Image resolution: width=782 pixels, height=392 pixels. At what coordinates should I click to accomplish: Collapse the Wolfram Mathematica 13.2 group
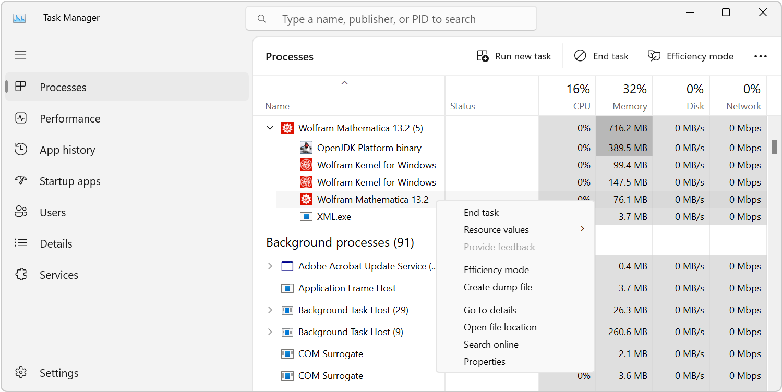click(x=270, y=128)
